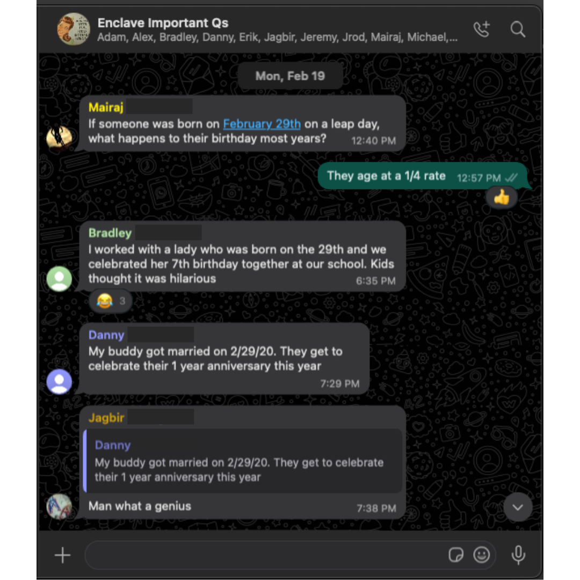The width and height of the screenshot is (580, 580).
Task: Click the microphone voice message icon
Action: click(x=518, y=555)
